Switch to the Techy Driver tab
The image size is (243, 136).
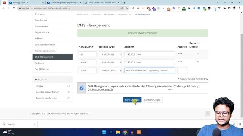click(x=102, y=3)
